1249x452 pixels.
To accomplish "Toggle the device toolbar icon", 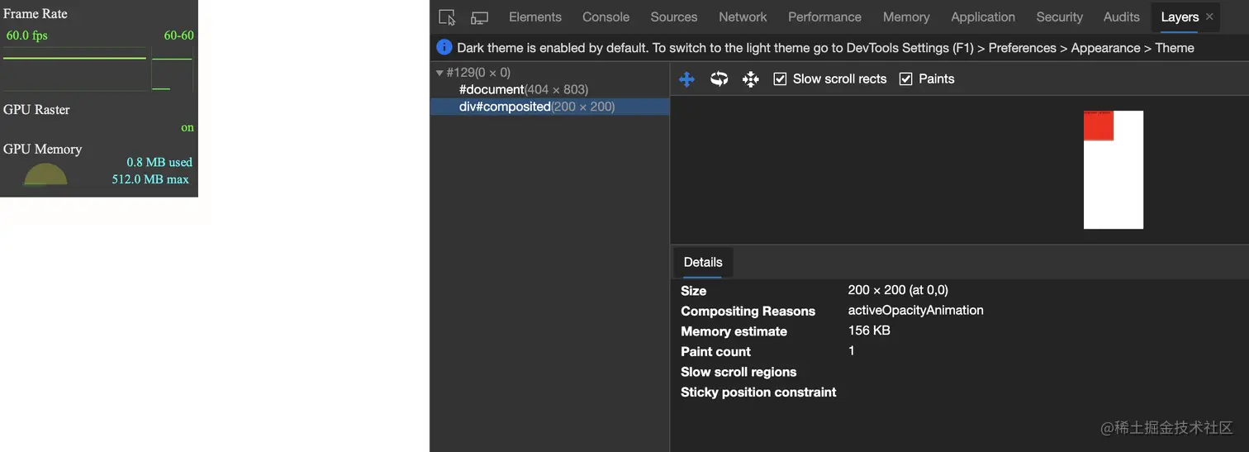I will (x=479, y=17).
